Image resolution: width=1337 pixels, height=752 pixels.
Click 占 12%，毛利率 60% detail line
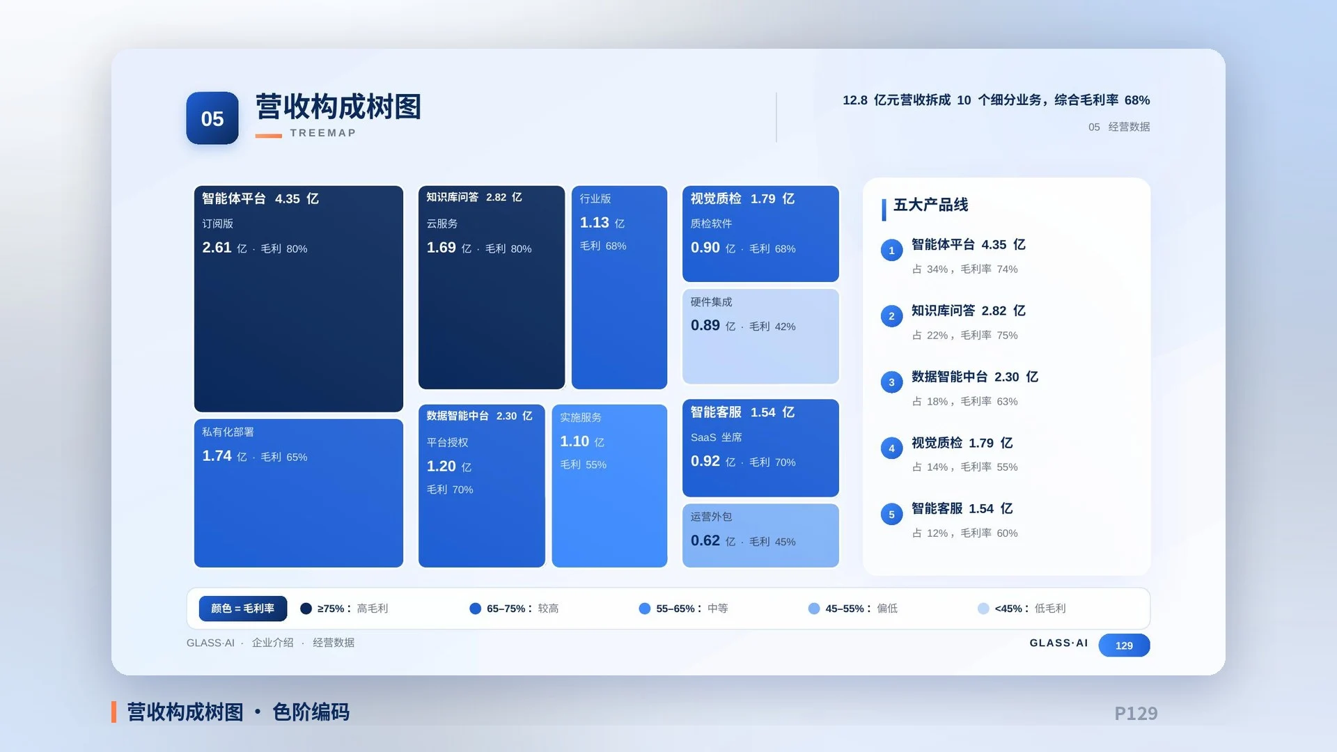964,533
